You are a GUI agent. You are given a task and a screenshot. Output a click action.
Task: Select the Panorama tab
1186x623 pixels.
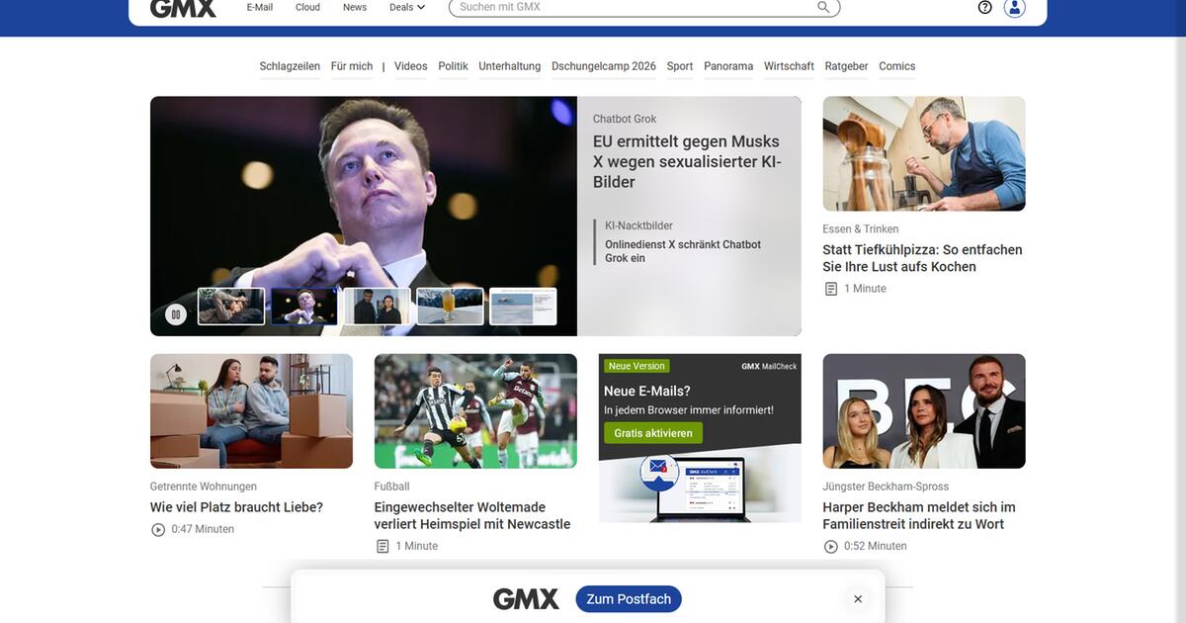pyautogui.click(x=728, y=66)
